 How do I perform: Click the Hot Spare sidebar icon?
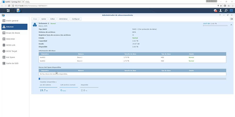tap(4, 57)
